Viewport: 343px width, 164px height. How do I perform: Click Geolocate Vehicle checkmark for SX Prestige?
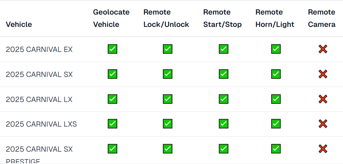pos(112,149)
